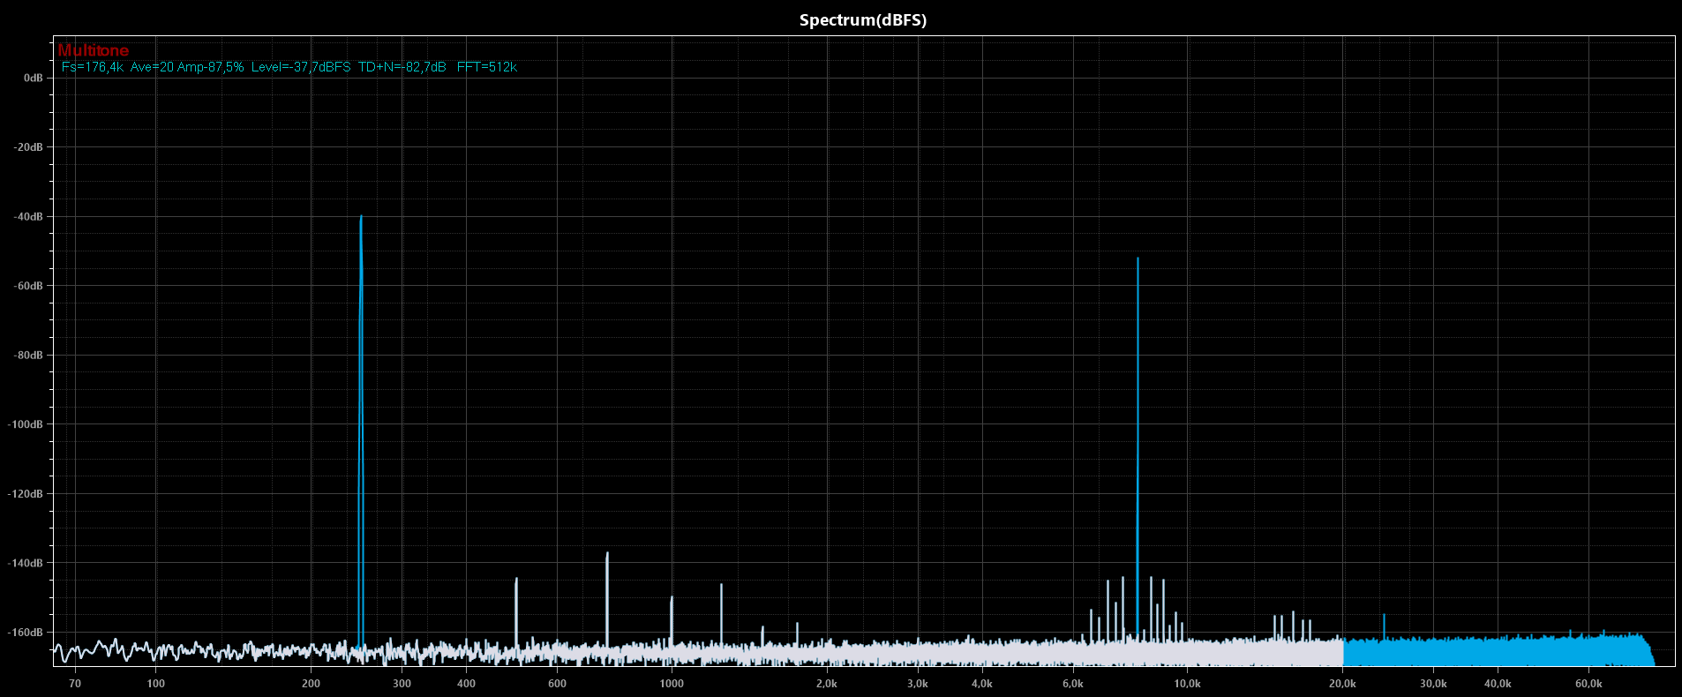This screenshot has width=1682, height=697.
Task: Click the harmonic spike near 750 Hz
Action: point(607,600)
